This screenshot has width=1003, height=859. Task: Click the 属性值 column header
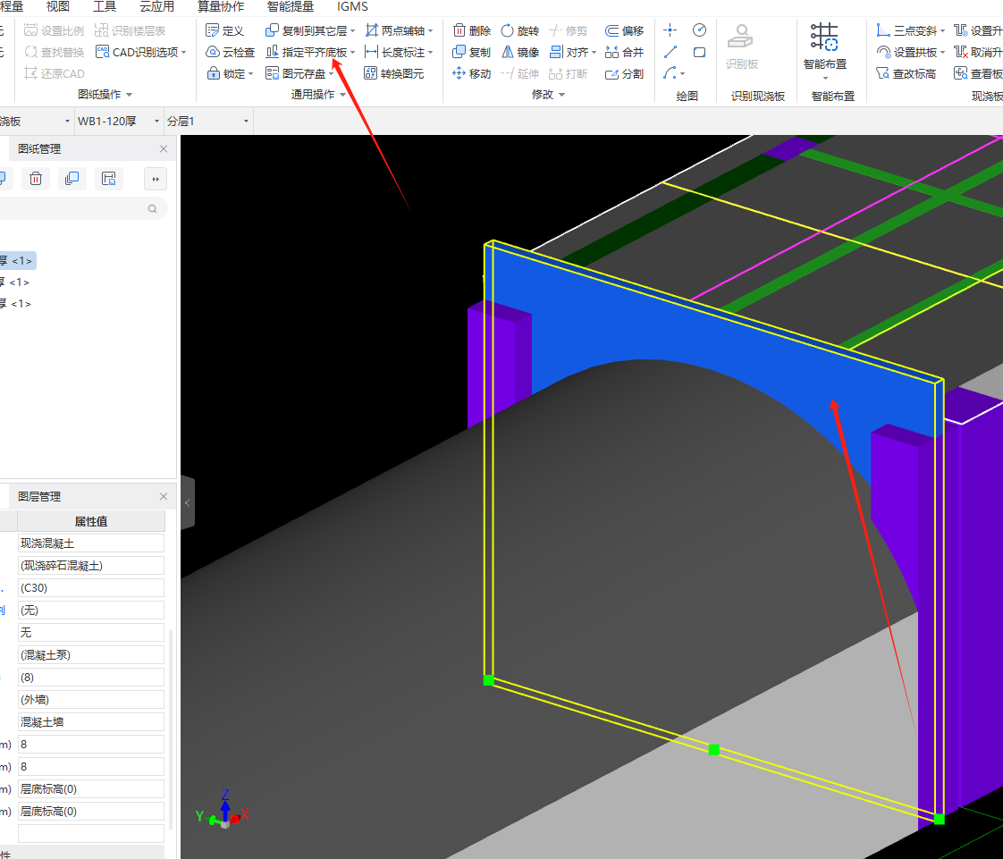(91, 521)
